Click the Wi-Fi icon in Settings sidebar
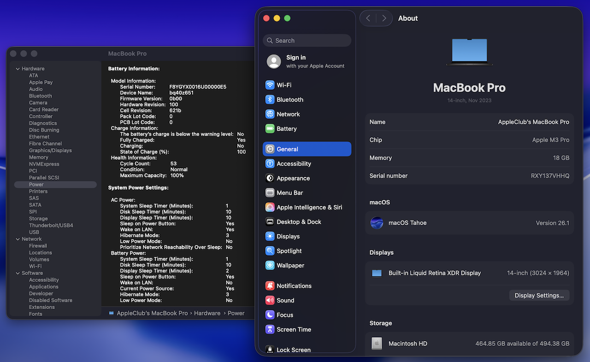The width and height of the screenshot is (590, 362). pyautogui.click(x=270, y=85)
